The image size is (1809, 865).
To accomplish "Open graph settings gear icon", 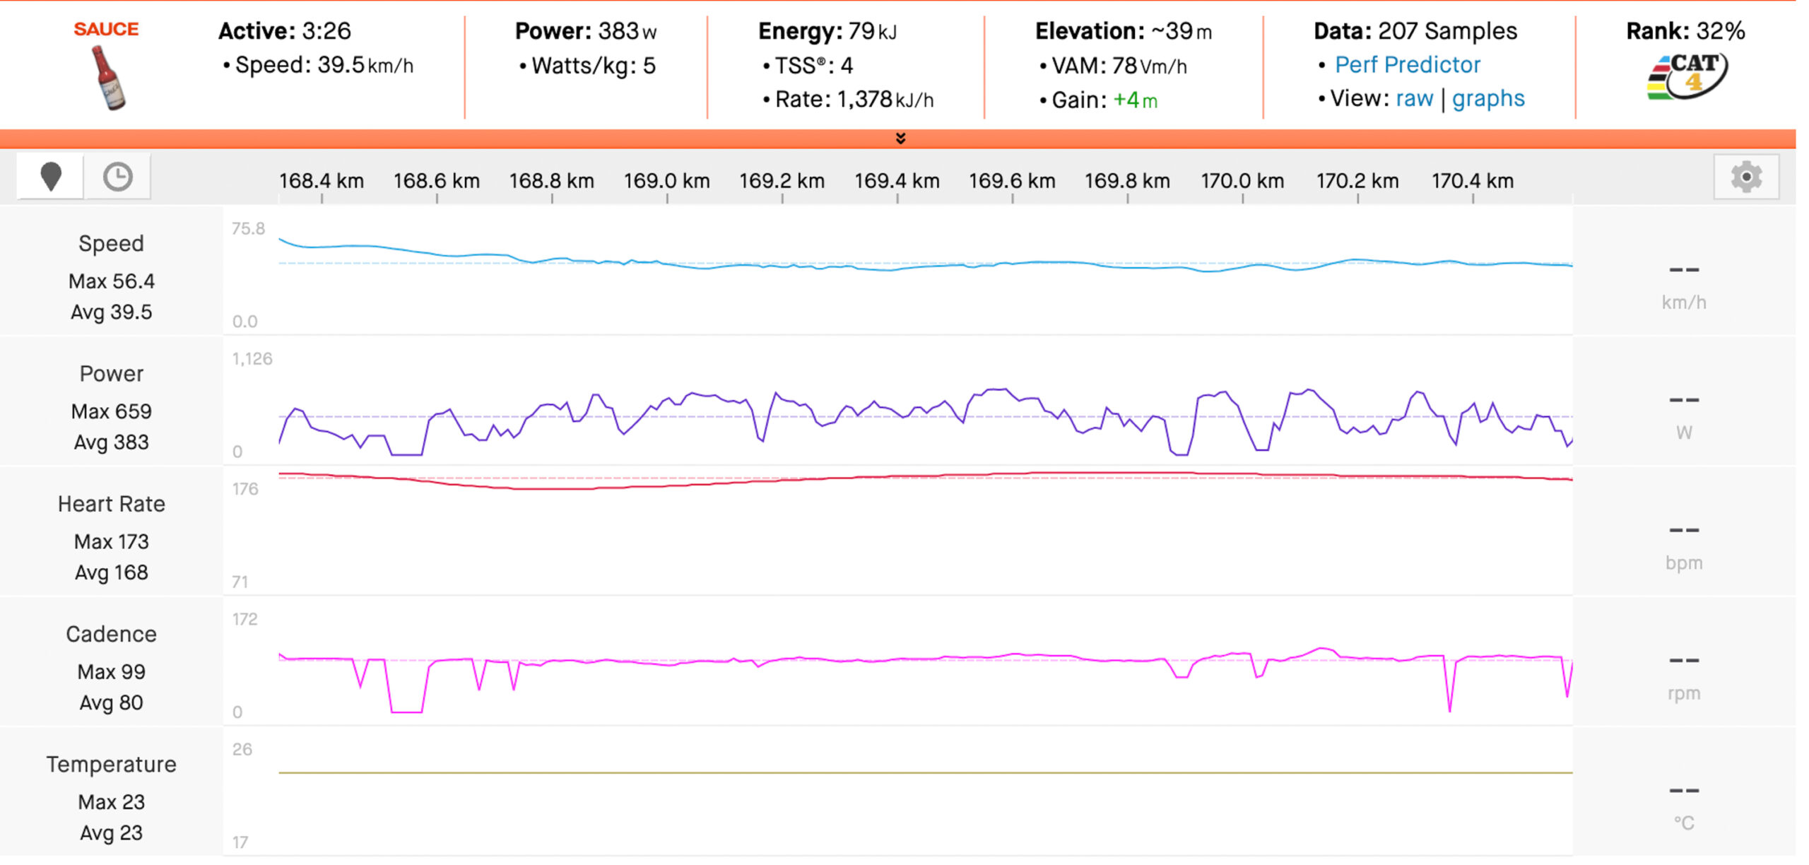I will click(x=1746, y=177).
